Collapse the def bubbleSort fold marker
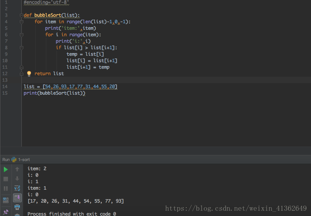 pyautogui.click(x=21, y=15)
